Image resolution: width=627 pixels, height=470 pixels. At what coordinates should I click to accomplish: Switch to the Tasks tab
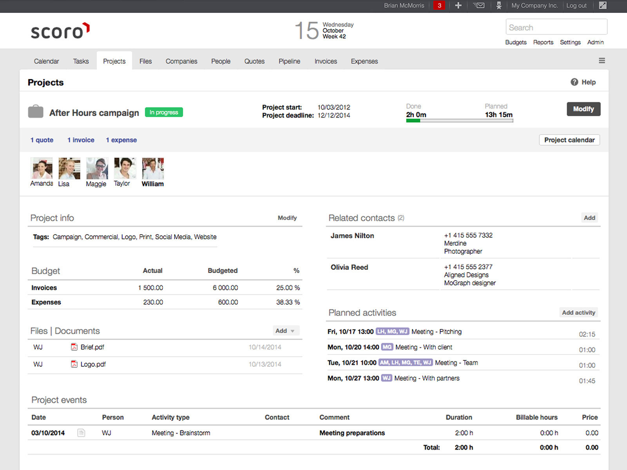click(81, 61)
